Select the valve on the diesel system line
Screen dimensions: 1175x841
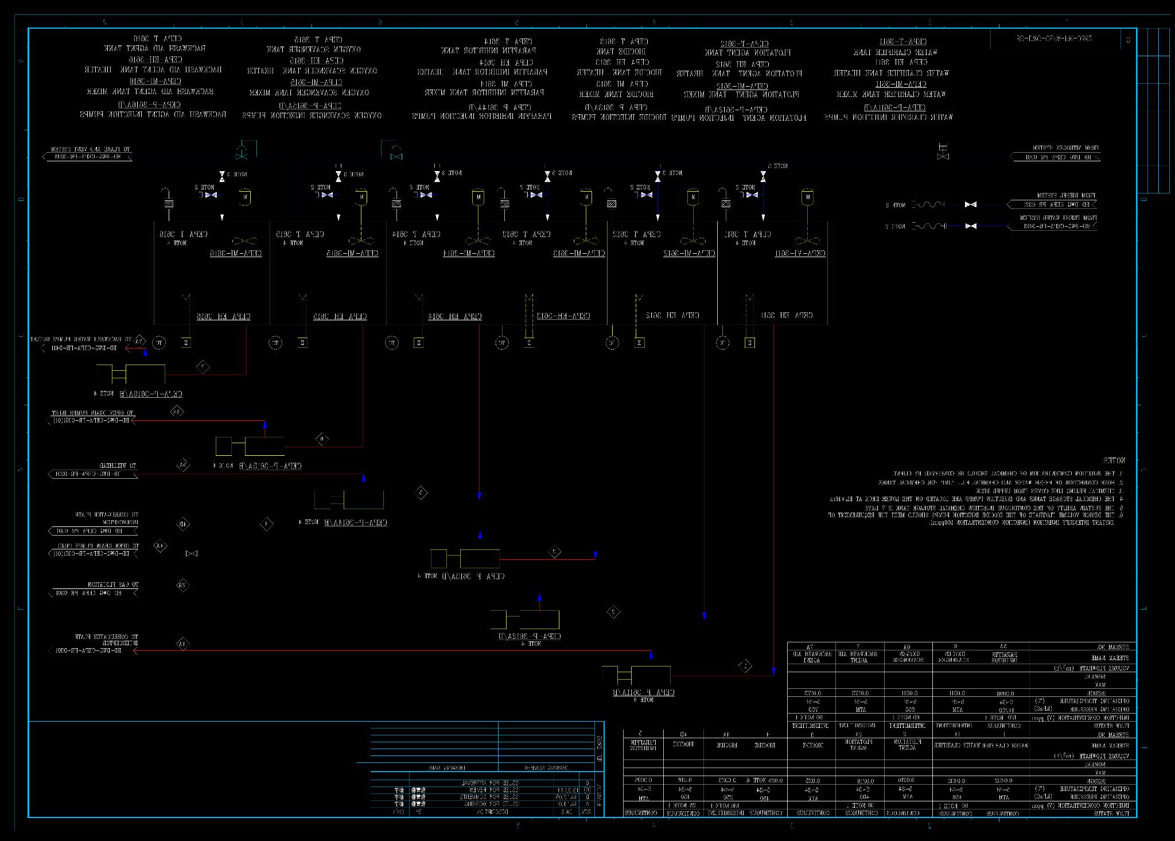pos(971,204)
